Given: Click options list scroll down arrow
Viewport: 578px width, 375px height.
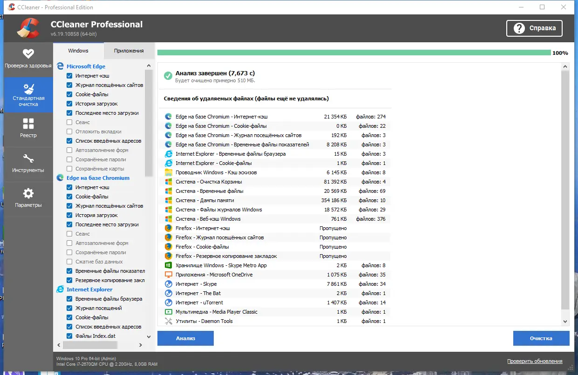Looking at the screenshot, I should pos(149,336).
